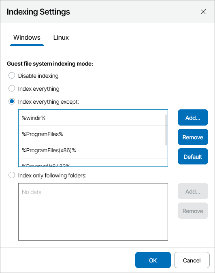Click the empty folders list showing No data
The image size is (215, 273).
tap(93, 212)
